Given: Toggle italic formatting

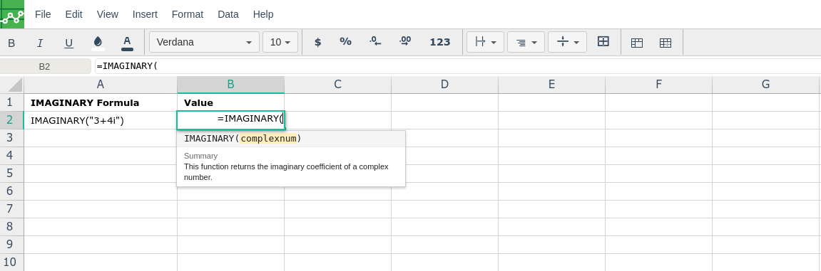Looking at the screenshot, I should point(40,43).
